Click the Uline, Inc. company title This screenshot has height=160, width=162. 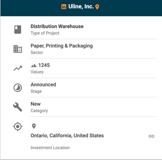pyautogui.click(x=81, y=6)
